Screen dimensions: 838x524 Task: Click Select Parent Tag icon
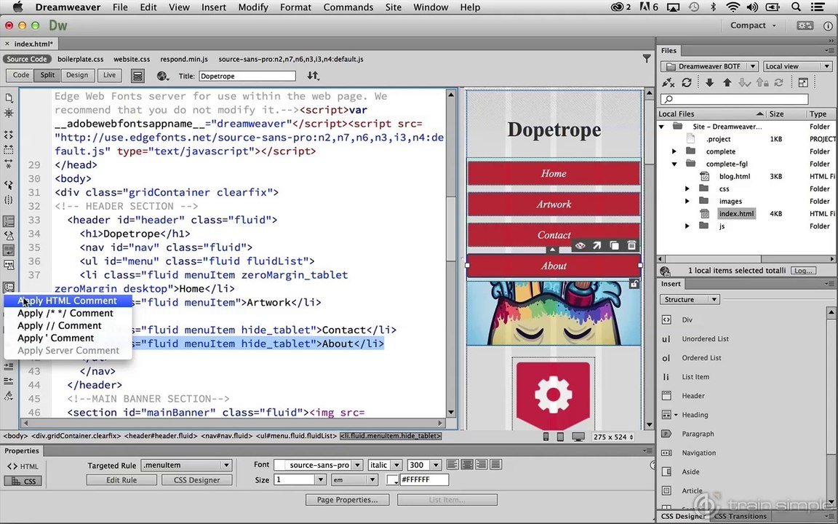pos(9,184)
